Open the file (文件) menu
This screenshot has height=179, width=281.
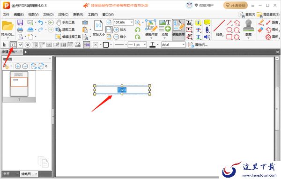[x=6, y=15]
